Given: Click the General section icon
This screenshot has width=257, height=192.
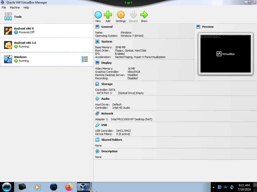Looking at the screenshot, I should (97, 27).
